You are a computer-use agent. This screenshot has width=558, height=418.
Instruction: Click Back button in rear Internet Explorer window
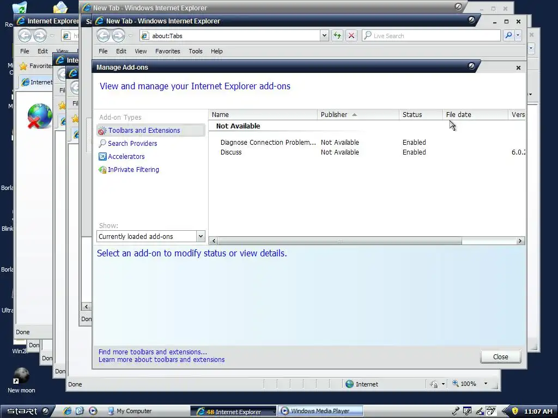tap(25, 35)
